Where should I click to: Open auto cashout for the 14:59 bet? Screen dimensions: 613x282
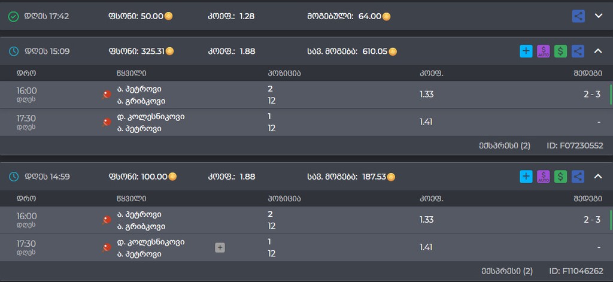544,177
